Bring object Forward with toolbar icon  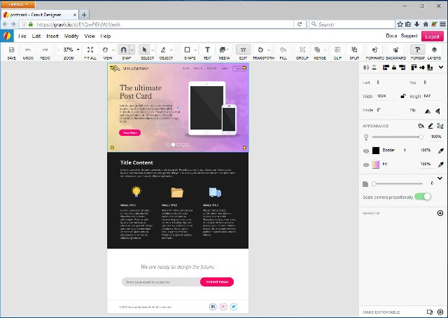pyautogui.click(x=374, y=50)
